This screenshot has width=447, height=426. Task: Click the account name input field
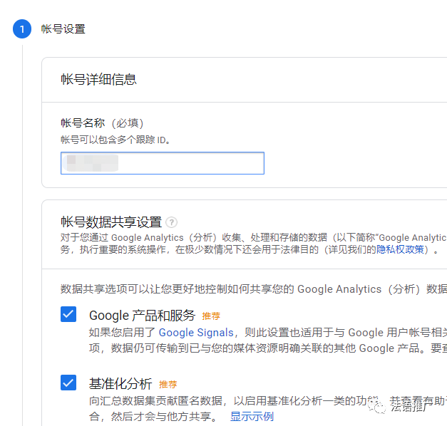163,163
